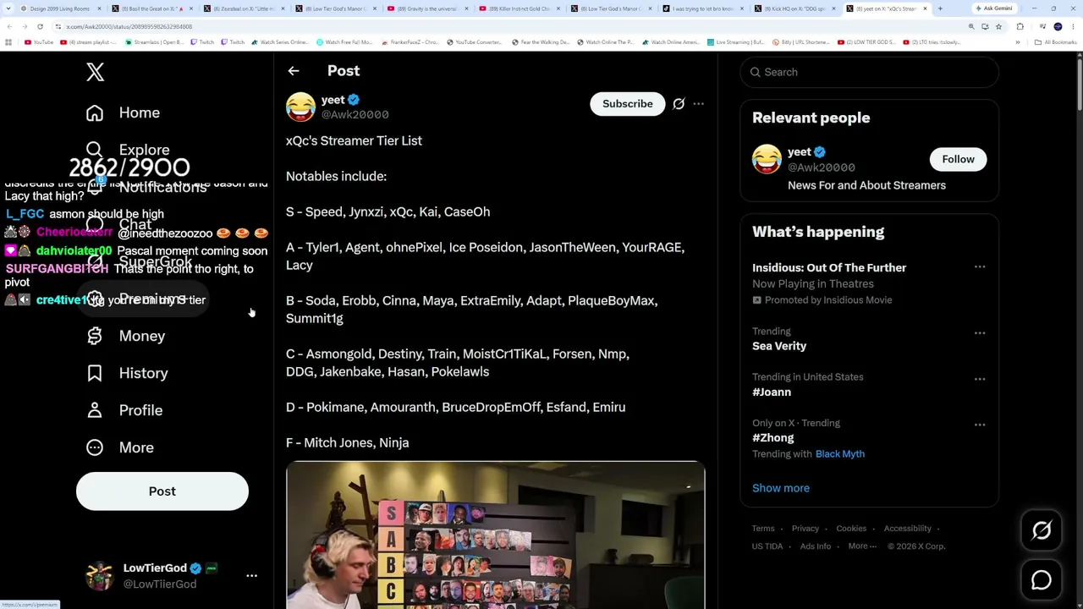1083x609 pixels.
Task: Open options for Insidious promoted trend
Action: click(x=980, y=267)
